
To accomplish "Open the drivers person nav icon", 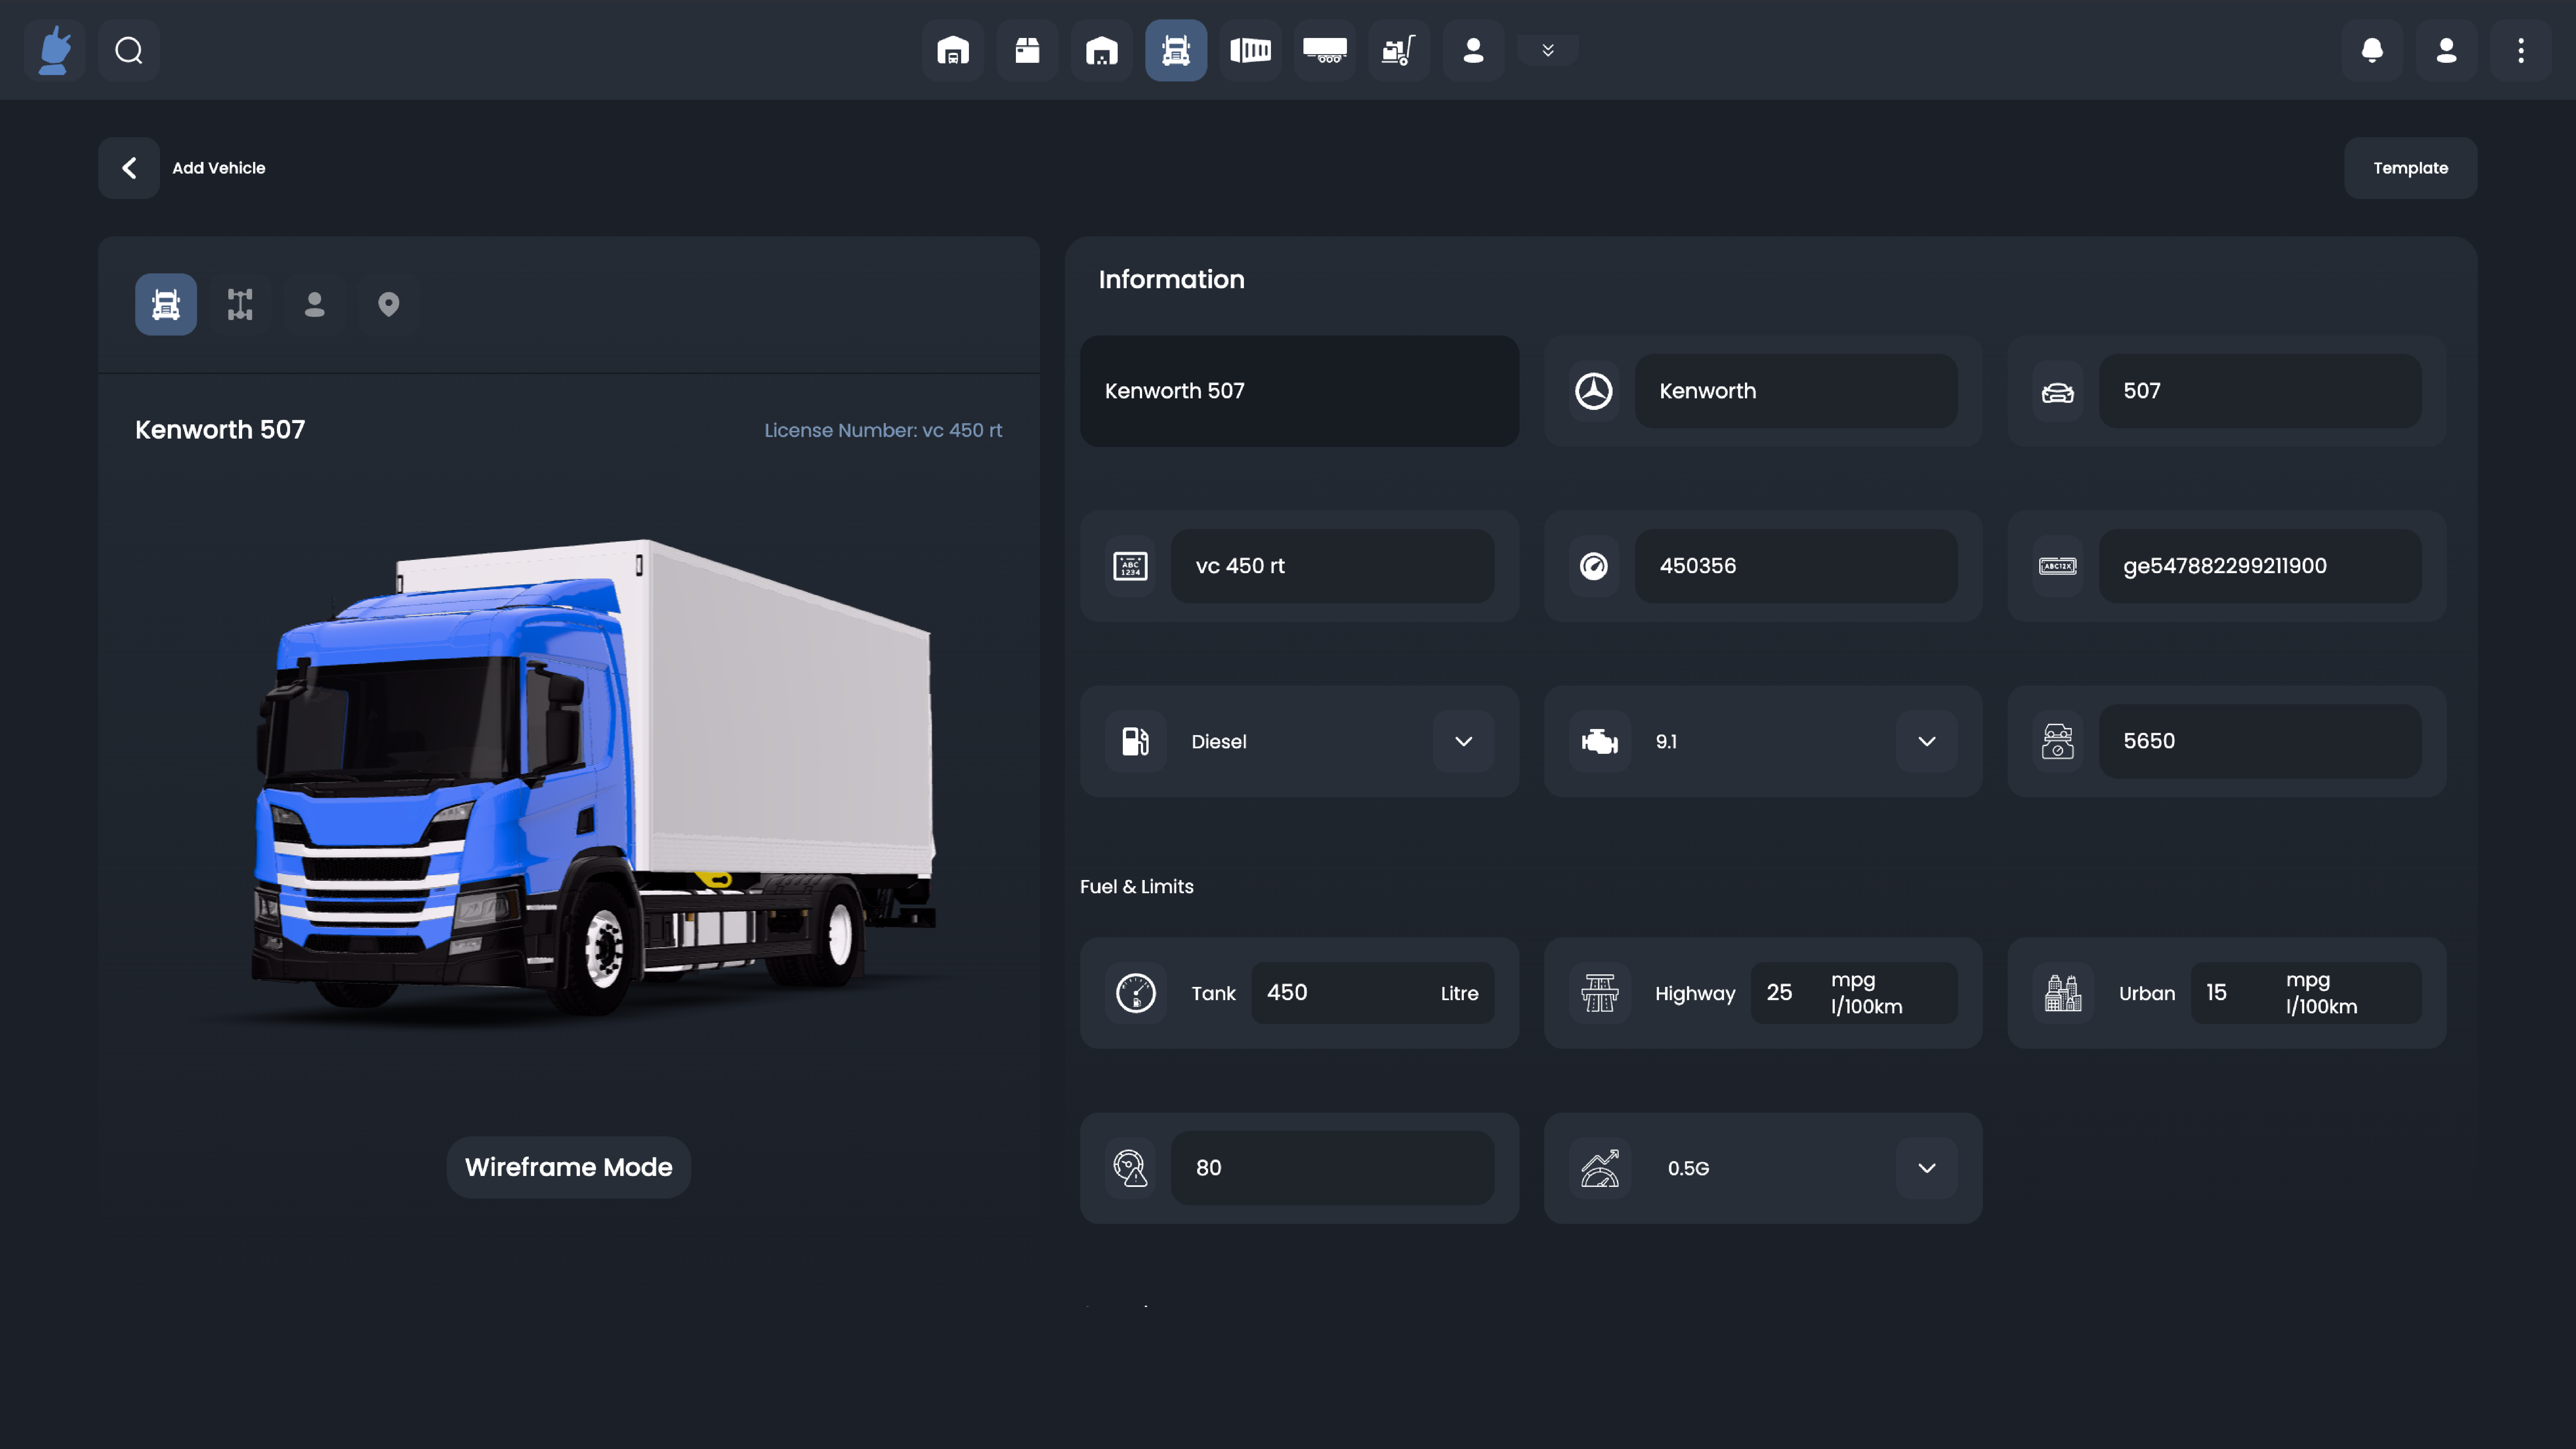I will [1473, 50].
